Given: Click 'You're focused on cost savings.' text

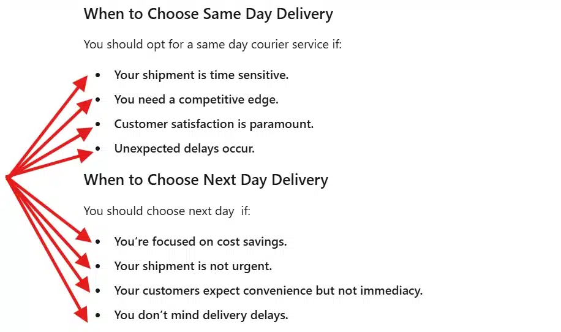Looking at the screenshot, I should tap(200, 241).
